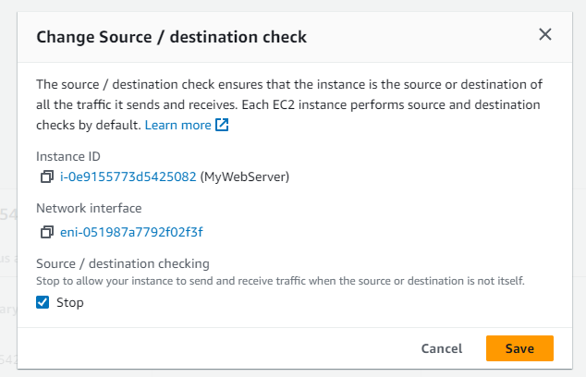Copy the instance ID with the copy icon
Image resolution: width=586 pixels, height=377 pixels.
click(47, 176)
